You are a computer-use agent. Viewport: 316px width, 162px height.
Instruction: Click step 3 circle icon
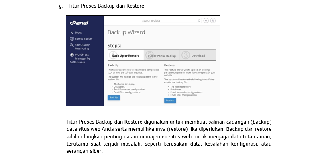(186, 55)
